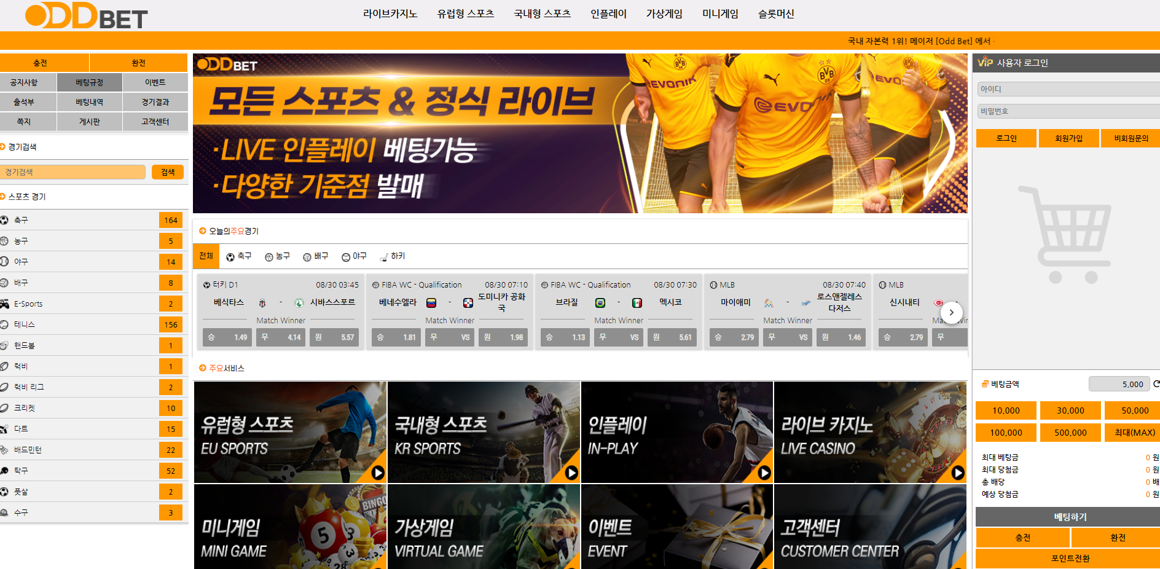Click the darts (다트) sidebar icon
Screen dimensions: 1160x569
(x=4, y=429)
